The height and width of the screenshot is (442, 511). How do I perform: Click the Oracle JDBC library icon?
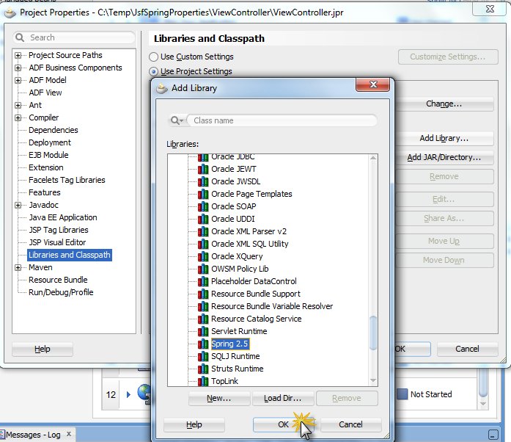(x=203, y=157)
